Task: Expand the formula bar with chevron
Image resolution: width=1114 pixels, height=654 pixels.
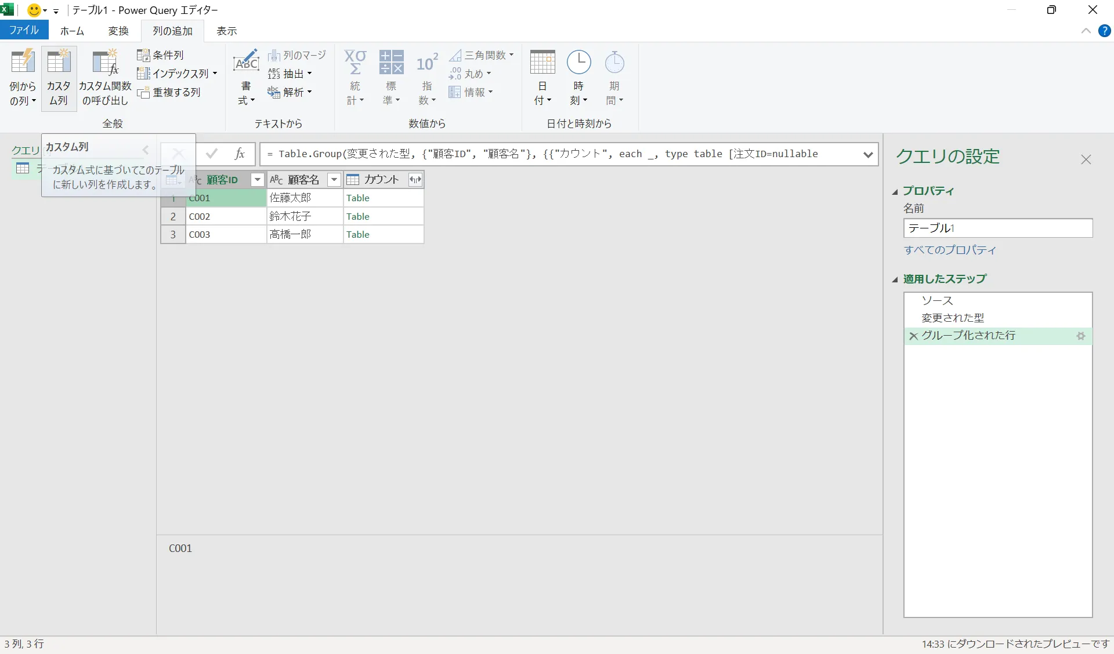Action: 868,155
